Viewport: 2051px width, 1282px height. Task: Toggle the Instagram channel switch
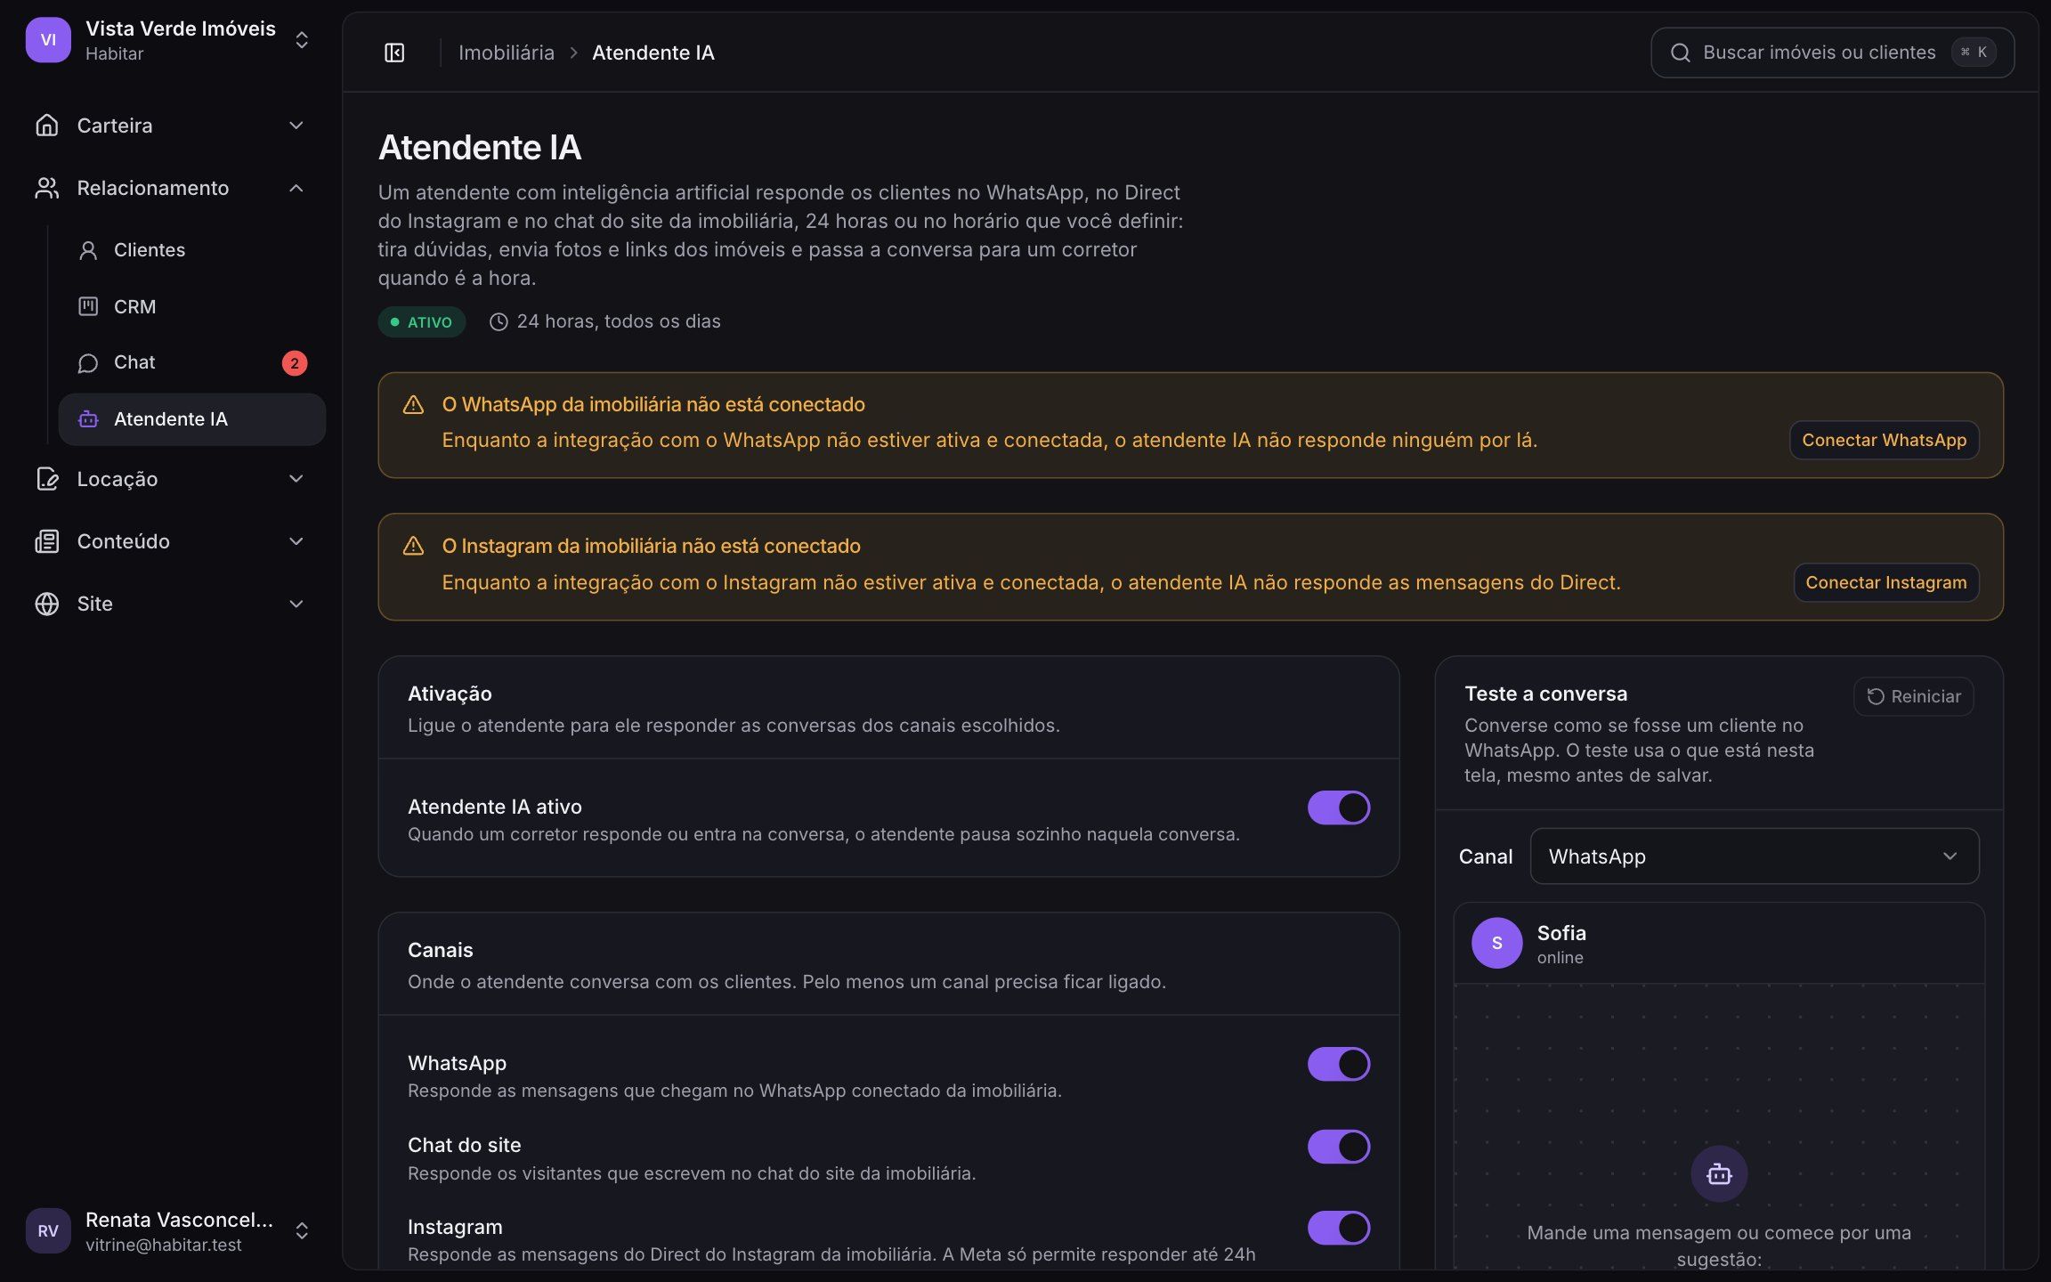point(1338,1228)
